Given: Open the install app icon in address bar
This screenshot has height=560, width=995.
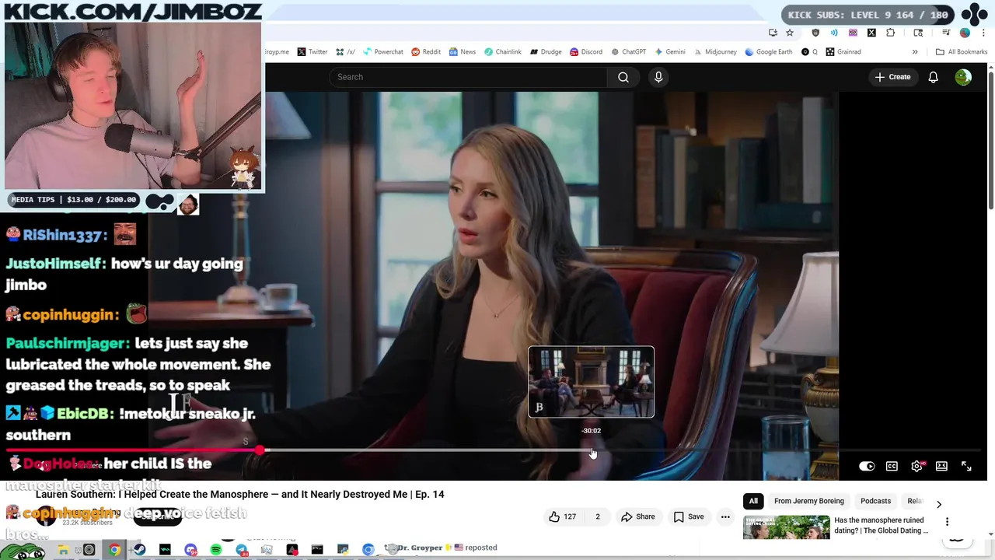Looking at the screenshot, I should [x=773, y=33].
